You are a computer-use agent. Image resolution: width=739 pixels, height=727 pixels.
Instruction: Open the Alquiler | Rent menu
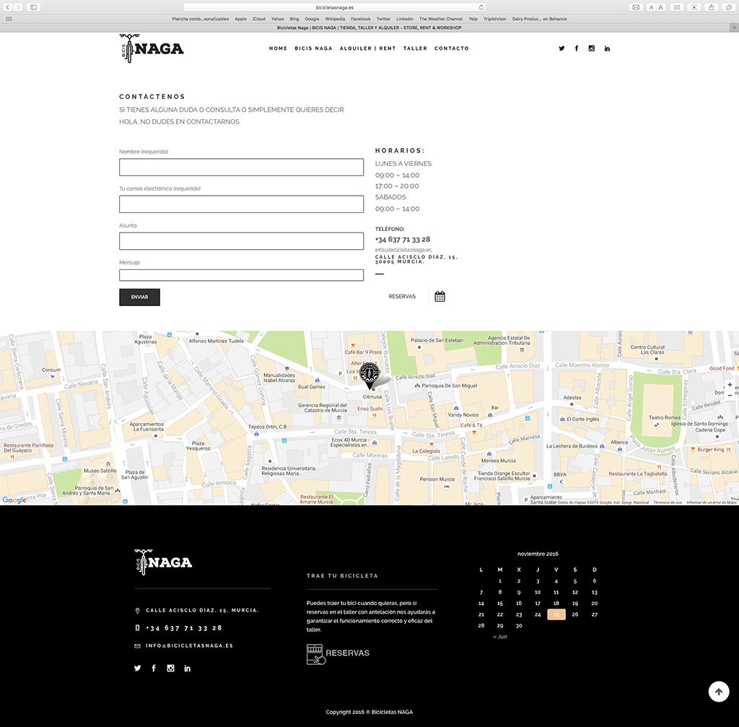coord(368,48)
